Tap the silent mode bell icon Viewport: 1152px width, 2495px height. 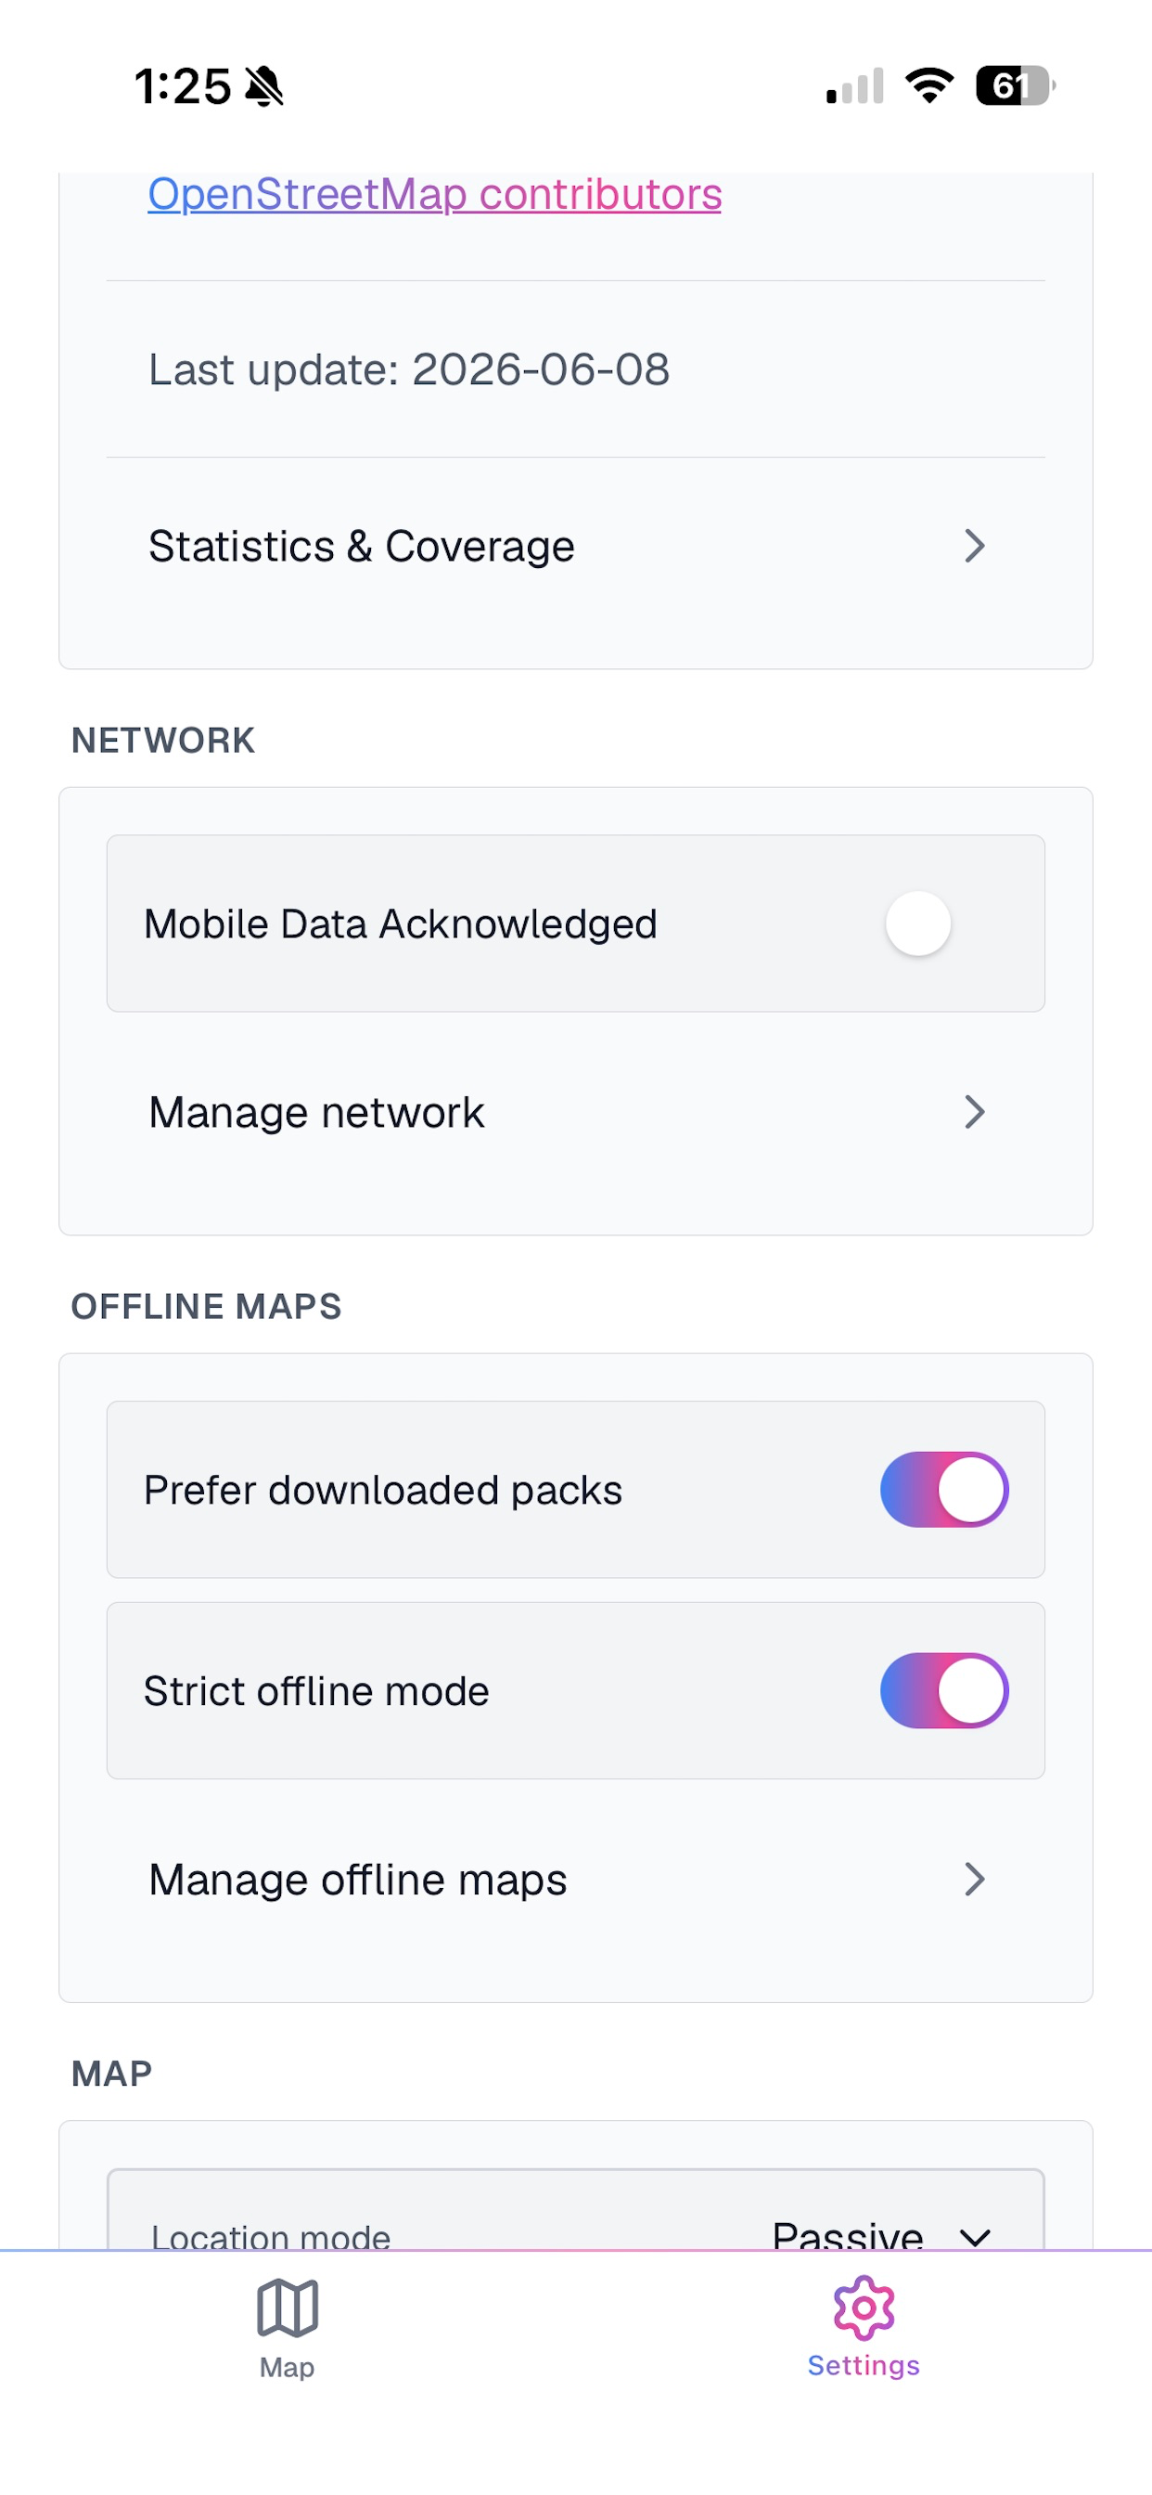click(x=263, y=86)
